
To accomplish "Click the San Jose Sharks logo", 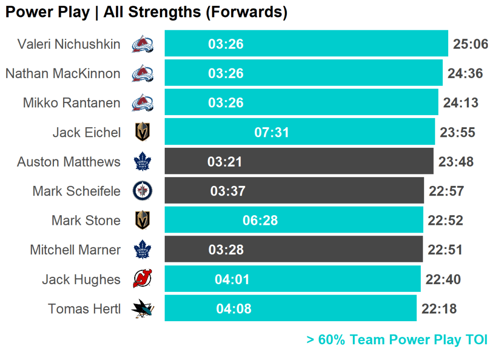I will point(143,309).
